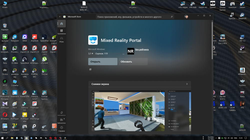The image size is (250, 140).
Task: Open the Library (Библиотека) in sidebar
Action: [x=61, y=121]
